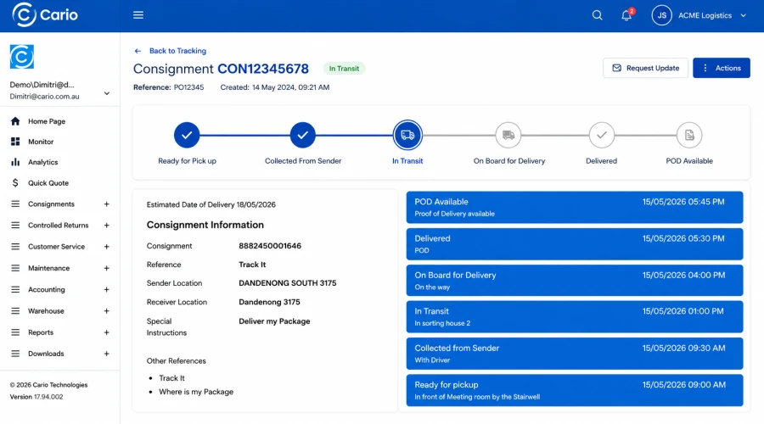Viewport: 764px width, 424px height.
Task: Click the Cario company tile in sidebar
Action: (x=22, y=57)
